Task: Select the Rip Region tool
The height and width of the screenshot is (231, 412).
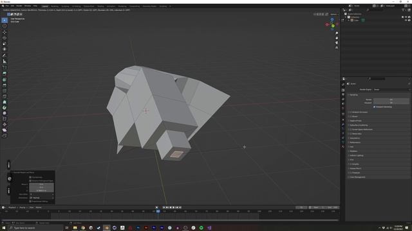Action: pyautogui.click(x=5, y=135)
